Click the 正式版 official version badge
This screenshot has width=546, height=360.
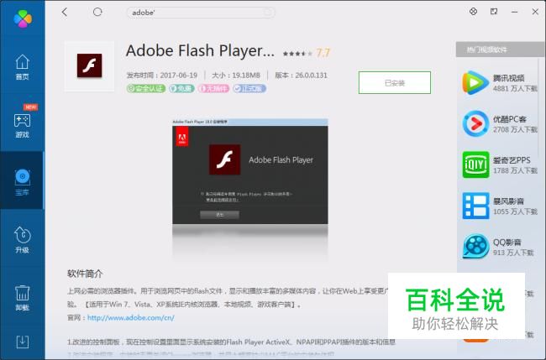coord(249,89)
